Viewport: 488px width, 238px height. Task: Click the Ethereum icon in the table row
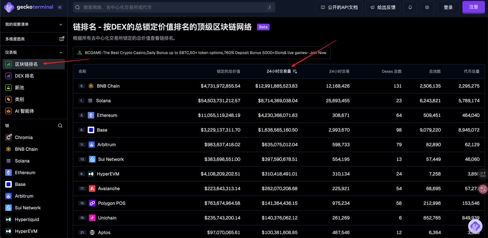pos(91,115)
